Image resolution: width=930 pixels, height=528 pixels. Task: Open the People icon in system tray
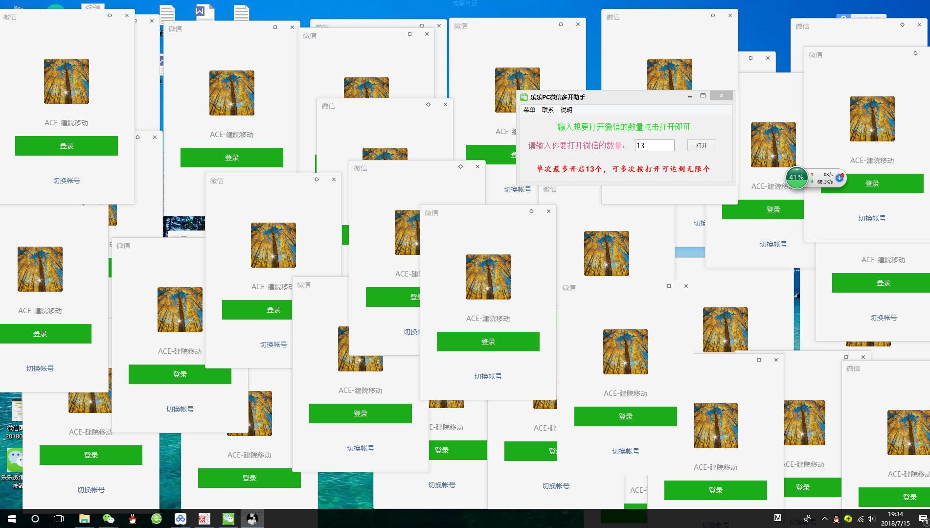(807, 519)
